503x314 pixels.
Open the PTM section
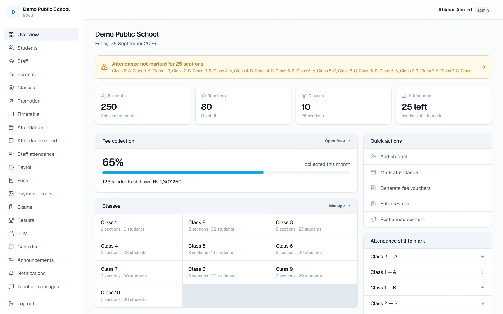pos(42,234)
